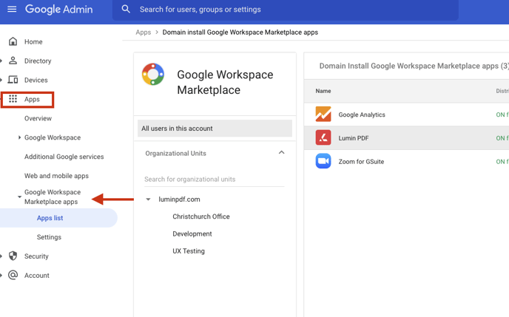The height and width of the screenshot is (317, 509).
Task: Open the Security menu item
Action: point(36,256)
